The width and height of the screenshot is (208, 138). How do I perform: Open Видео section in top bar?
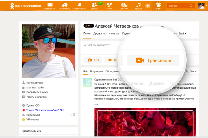tap(158, 5)
